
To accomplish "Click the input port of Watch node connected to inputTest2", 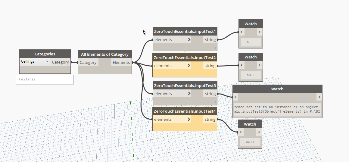I will point(242,65).
